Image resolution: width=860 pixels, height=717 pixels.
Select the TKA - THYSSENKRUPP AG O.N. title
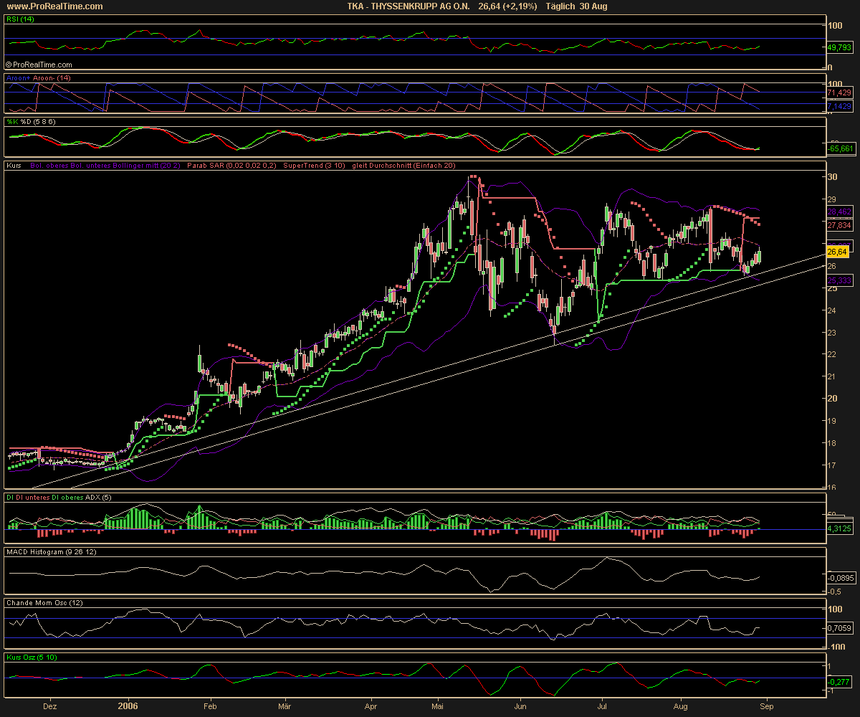407,6
